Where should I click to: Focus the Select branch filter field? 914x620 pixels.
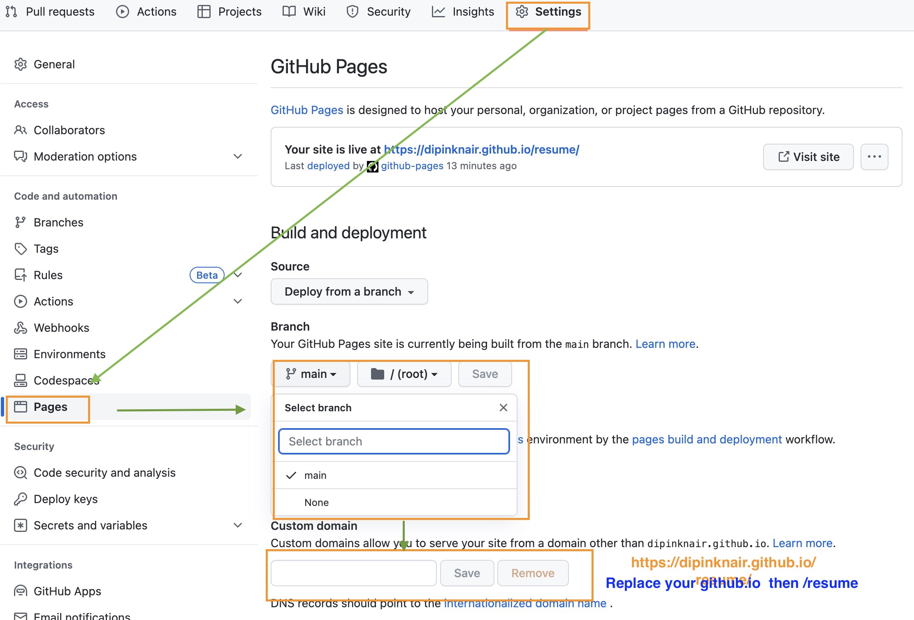pyautogui.click(x=394, y=441)
